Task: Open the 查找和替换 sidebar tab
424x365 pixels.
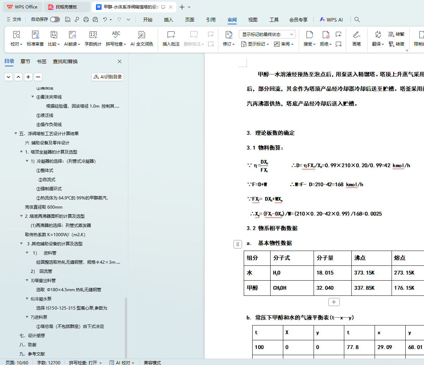Action: [65, 61]
